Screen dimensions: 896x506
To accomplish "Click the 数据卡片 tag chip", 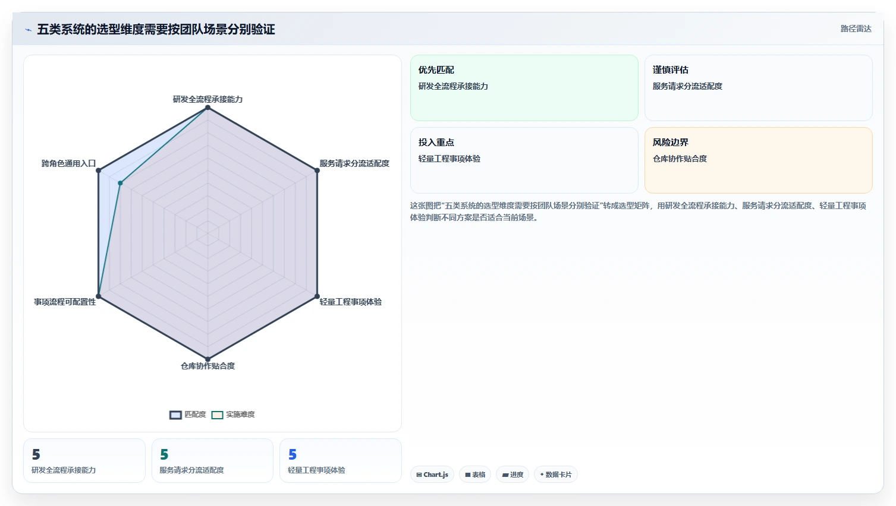I will point(556,475).
